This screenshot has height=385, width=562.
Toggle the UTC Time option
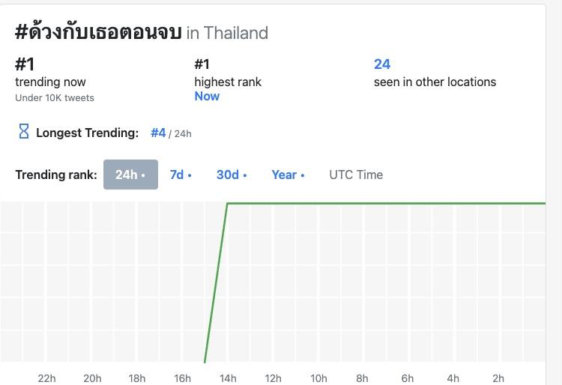[x=356, y=175]
